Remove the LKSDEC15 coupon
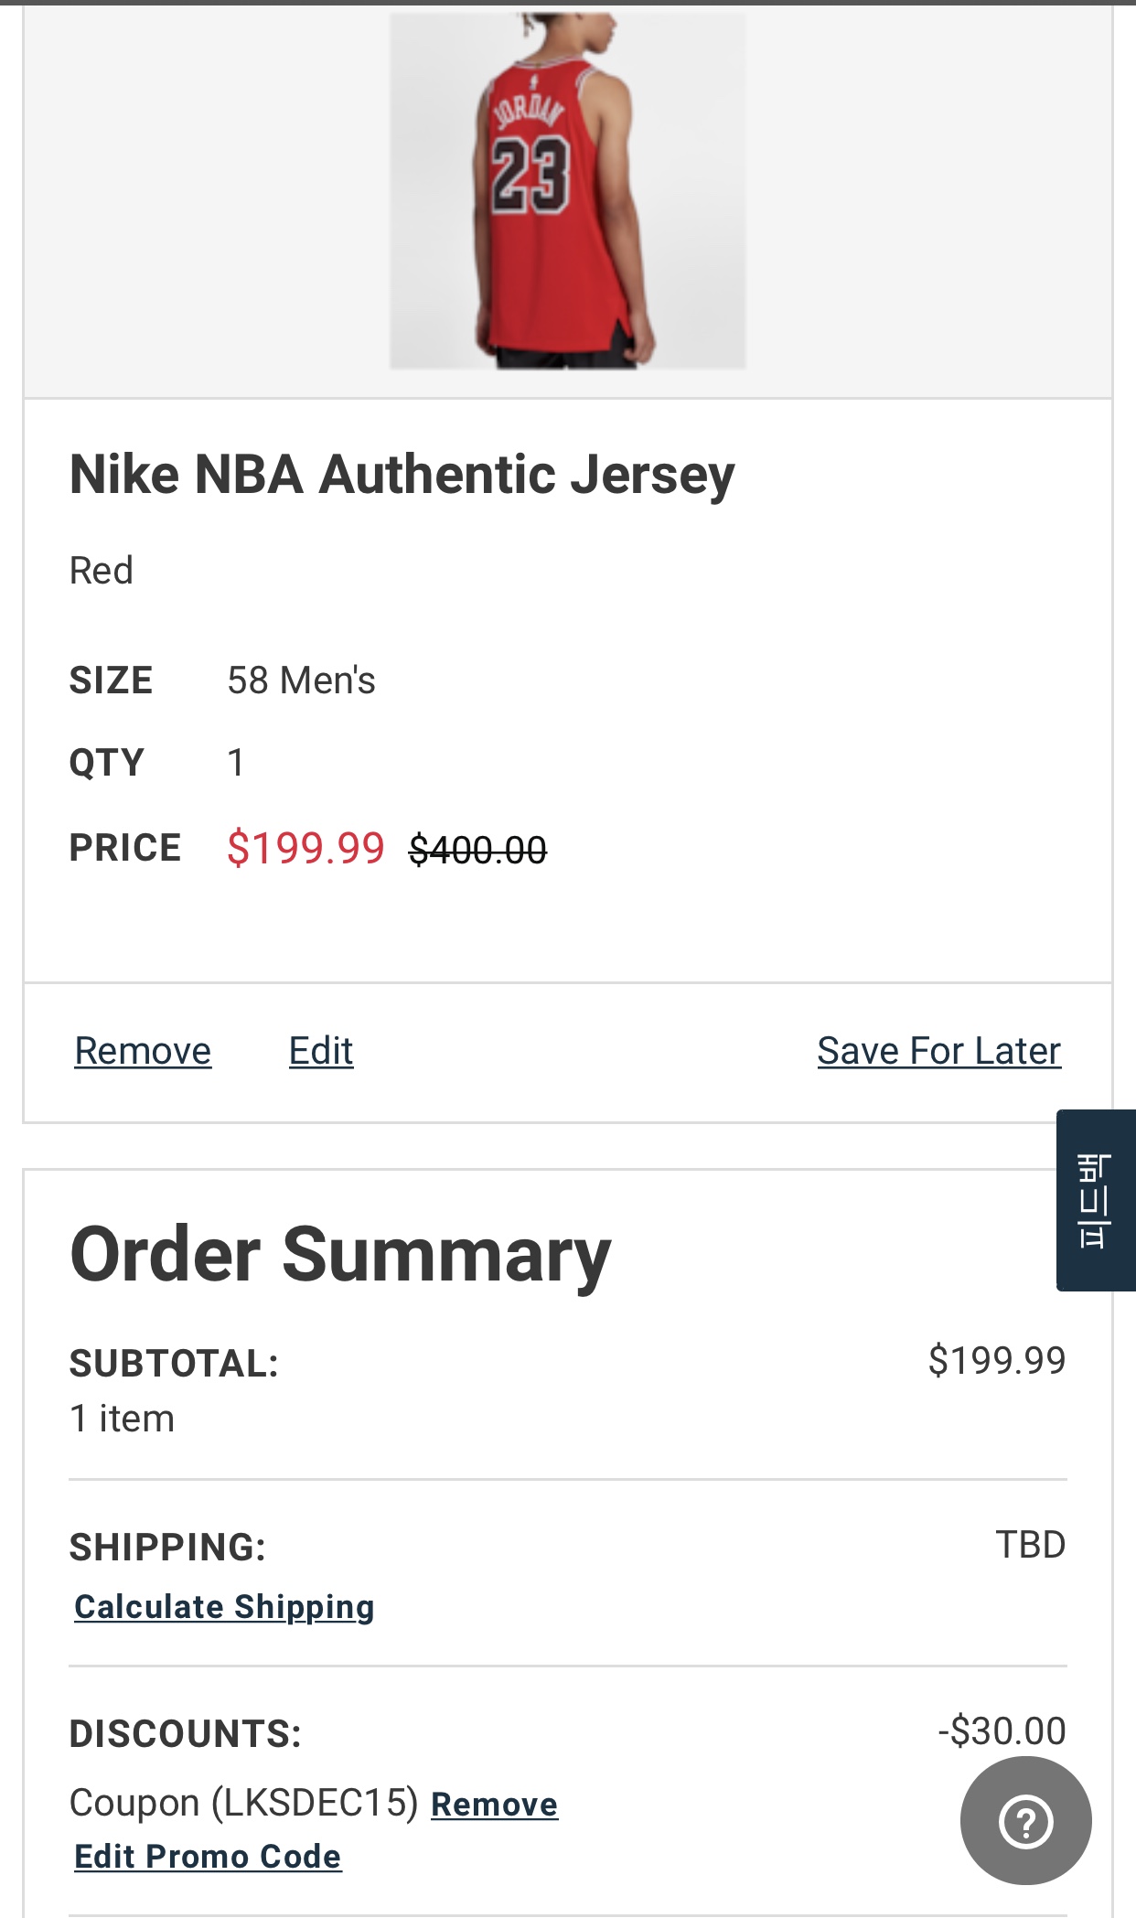This screenshot has width=1136, height=1918. point(494,1804)
